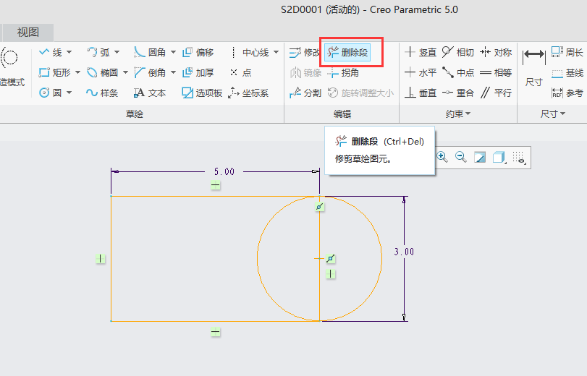This screenshot has height=376, width=587.
Task: Click the horizontal constraint marker below bottom edge
Action: [215, 332]
